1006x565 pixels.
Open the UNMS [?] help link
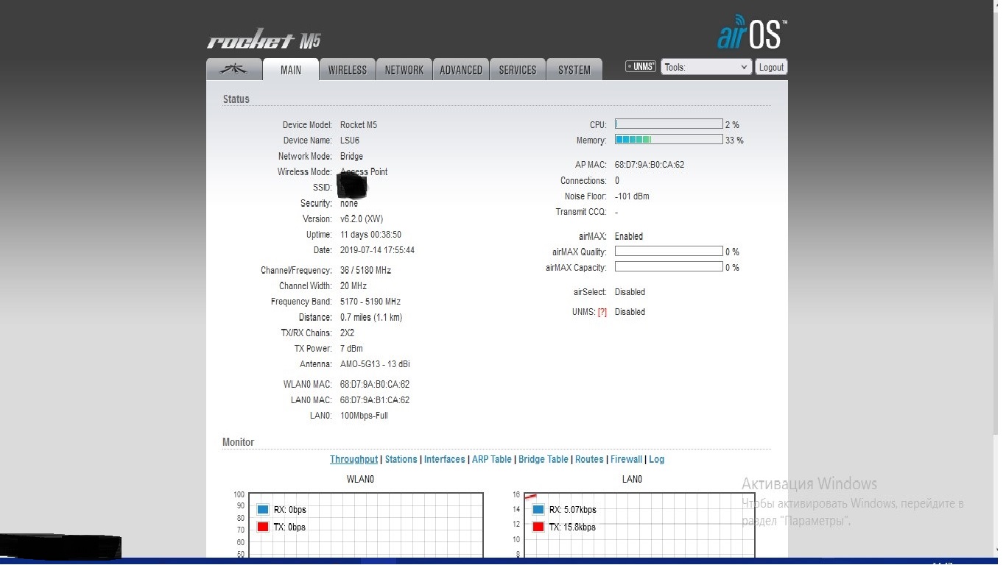point(602,312)
